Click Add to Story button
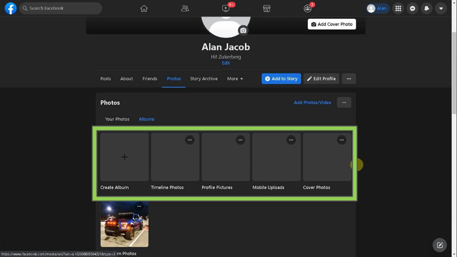This screenshot has width=457, height=257. pyautogui.click(x=281, y=79)
